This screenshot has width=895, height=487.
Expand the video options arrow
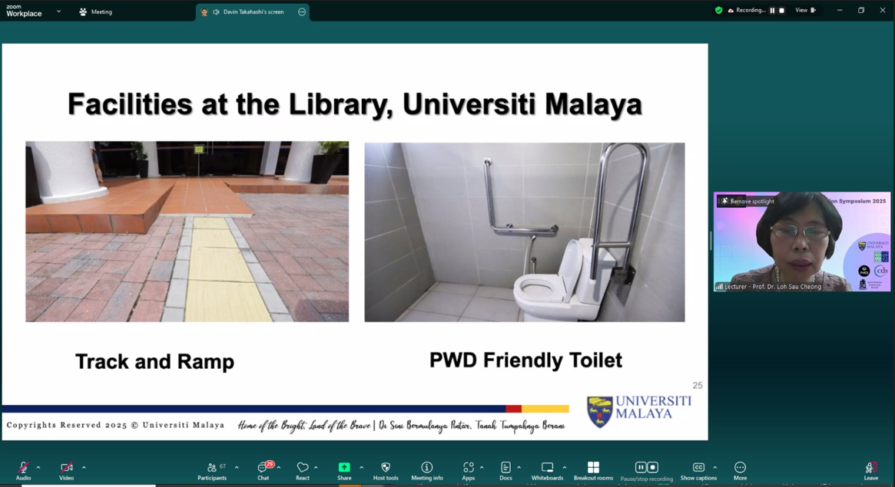pos(84,467)
